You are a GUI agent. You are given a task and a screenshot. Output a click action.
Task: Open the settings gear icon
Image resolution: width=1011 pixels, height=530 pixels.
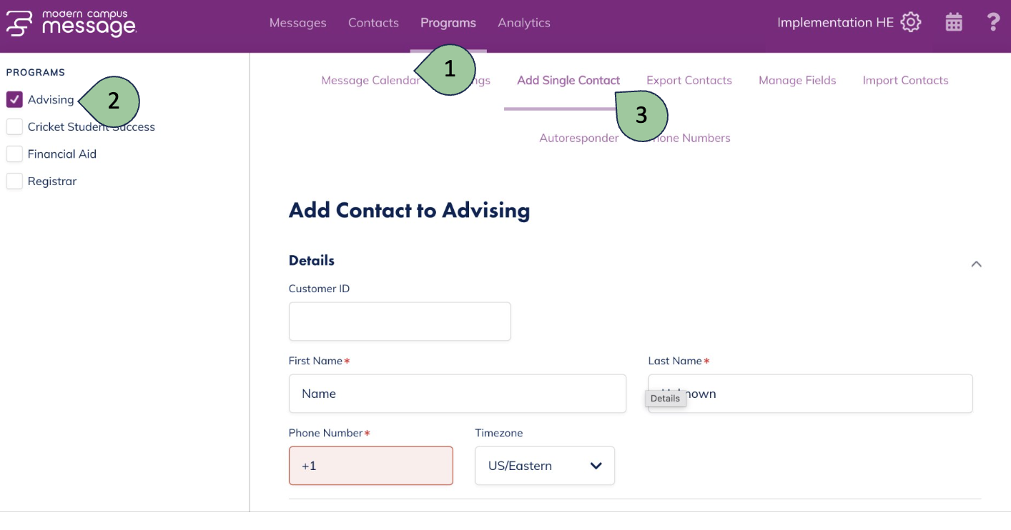click(x=911, y=22)
